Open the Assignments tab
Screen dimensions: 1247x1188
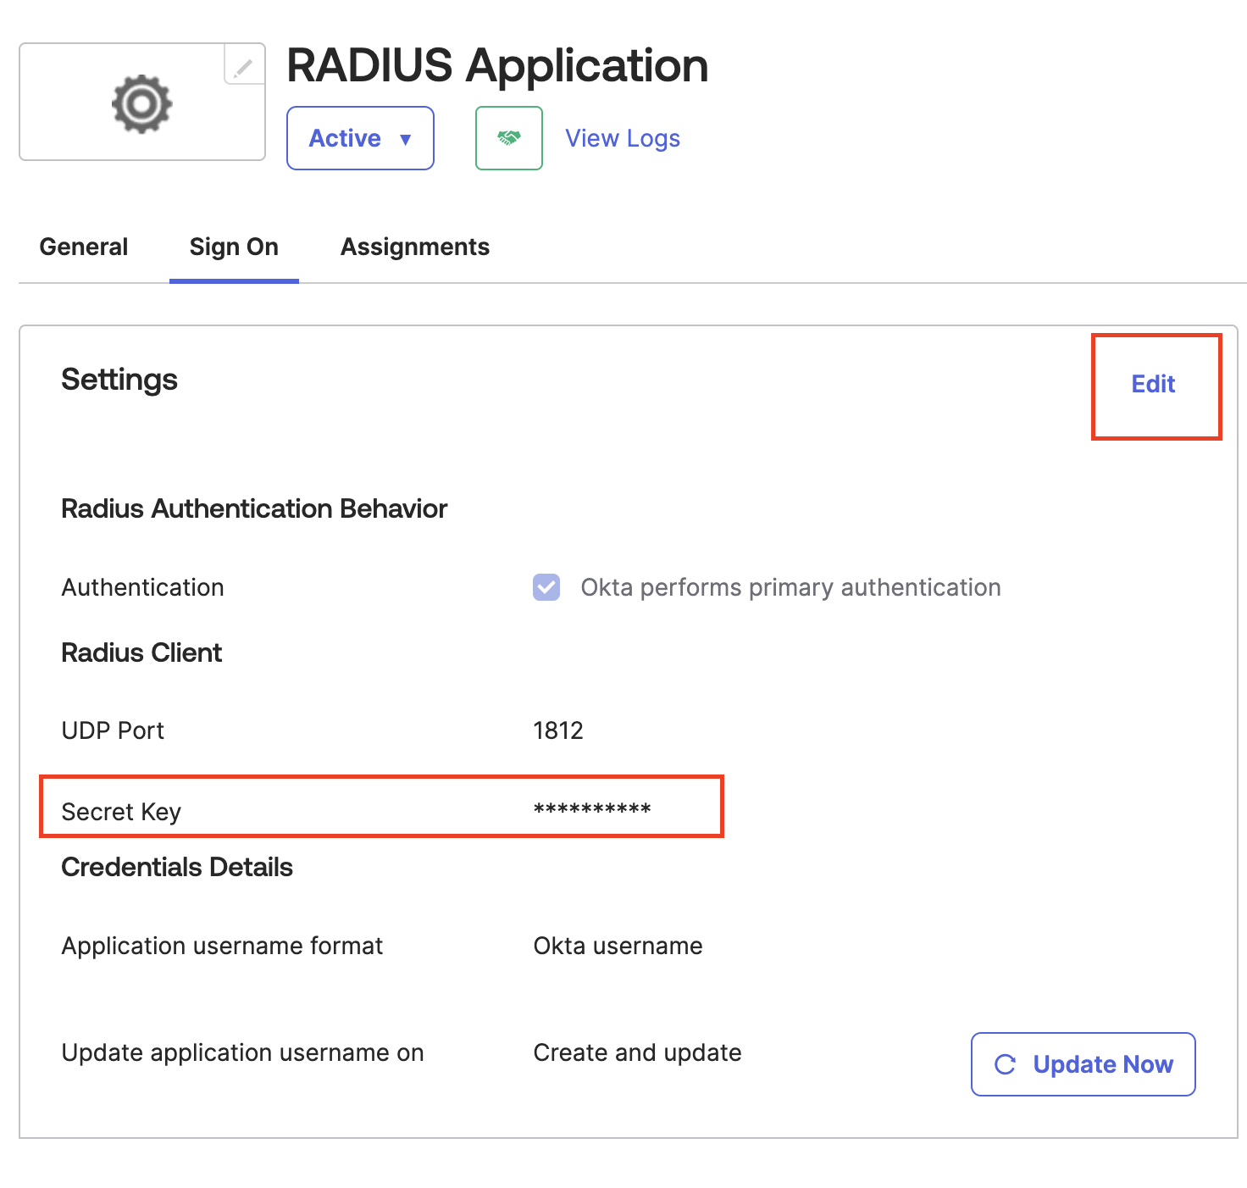click(x=414, y=247)
